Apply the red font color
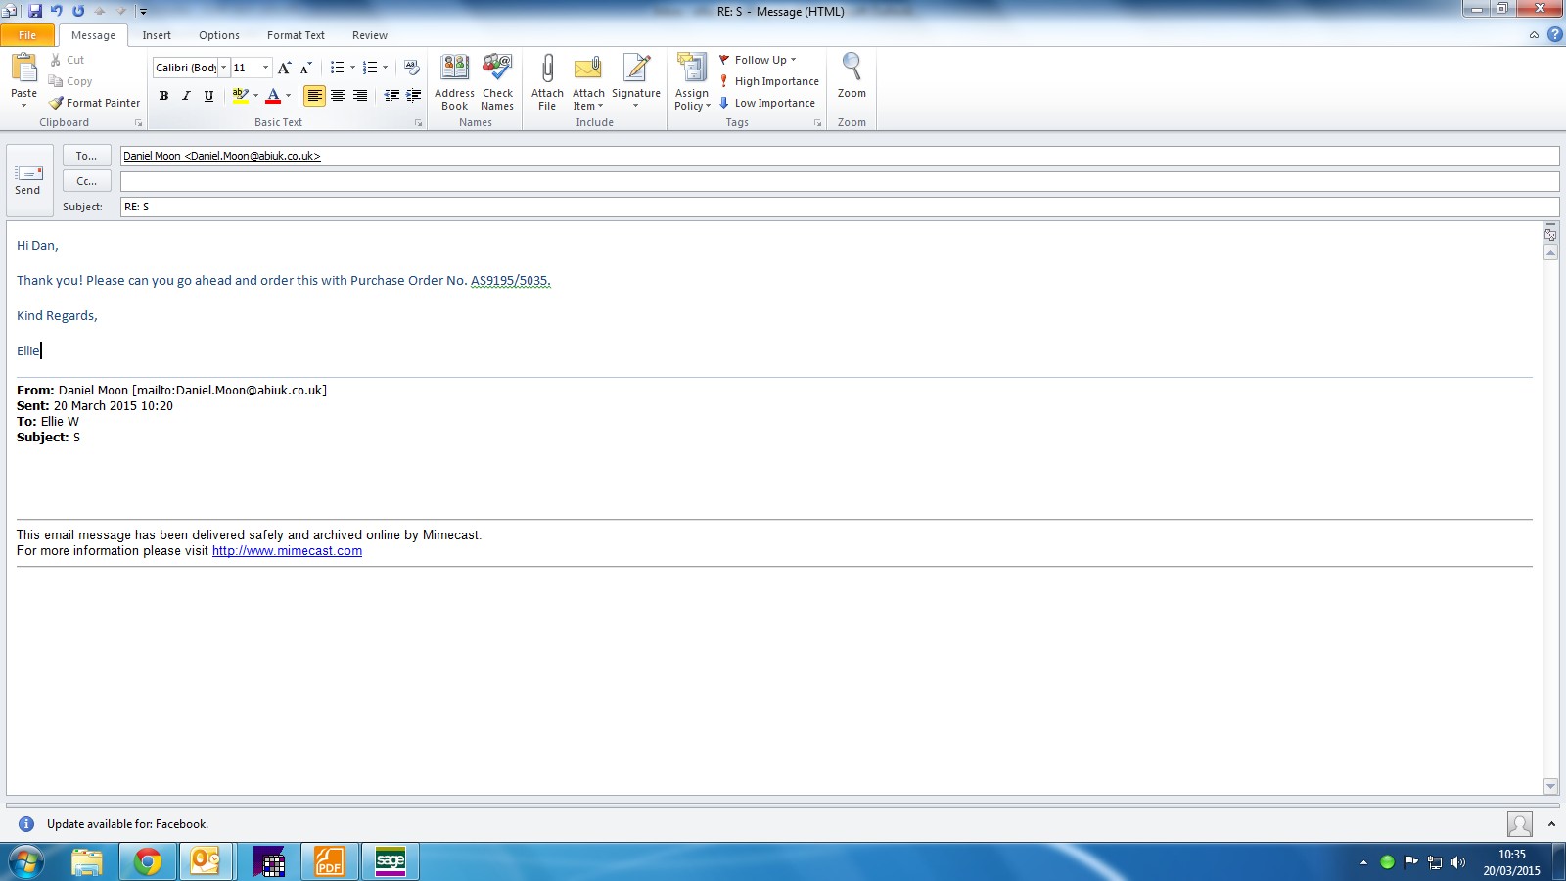1566x881 pixels. pos(273,95)
